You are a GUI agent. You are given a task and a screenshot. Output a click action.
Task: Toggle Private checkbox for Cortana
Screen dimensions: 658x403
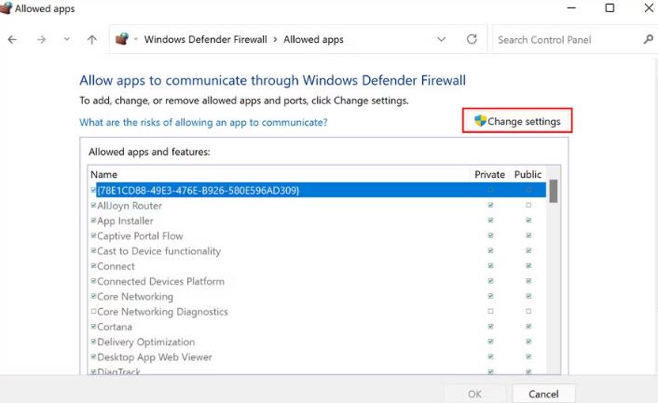click(490, 327)
